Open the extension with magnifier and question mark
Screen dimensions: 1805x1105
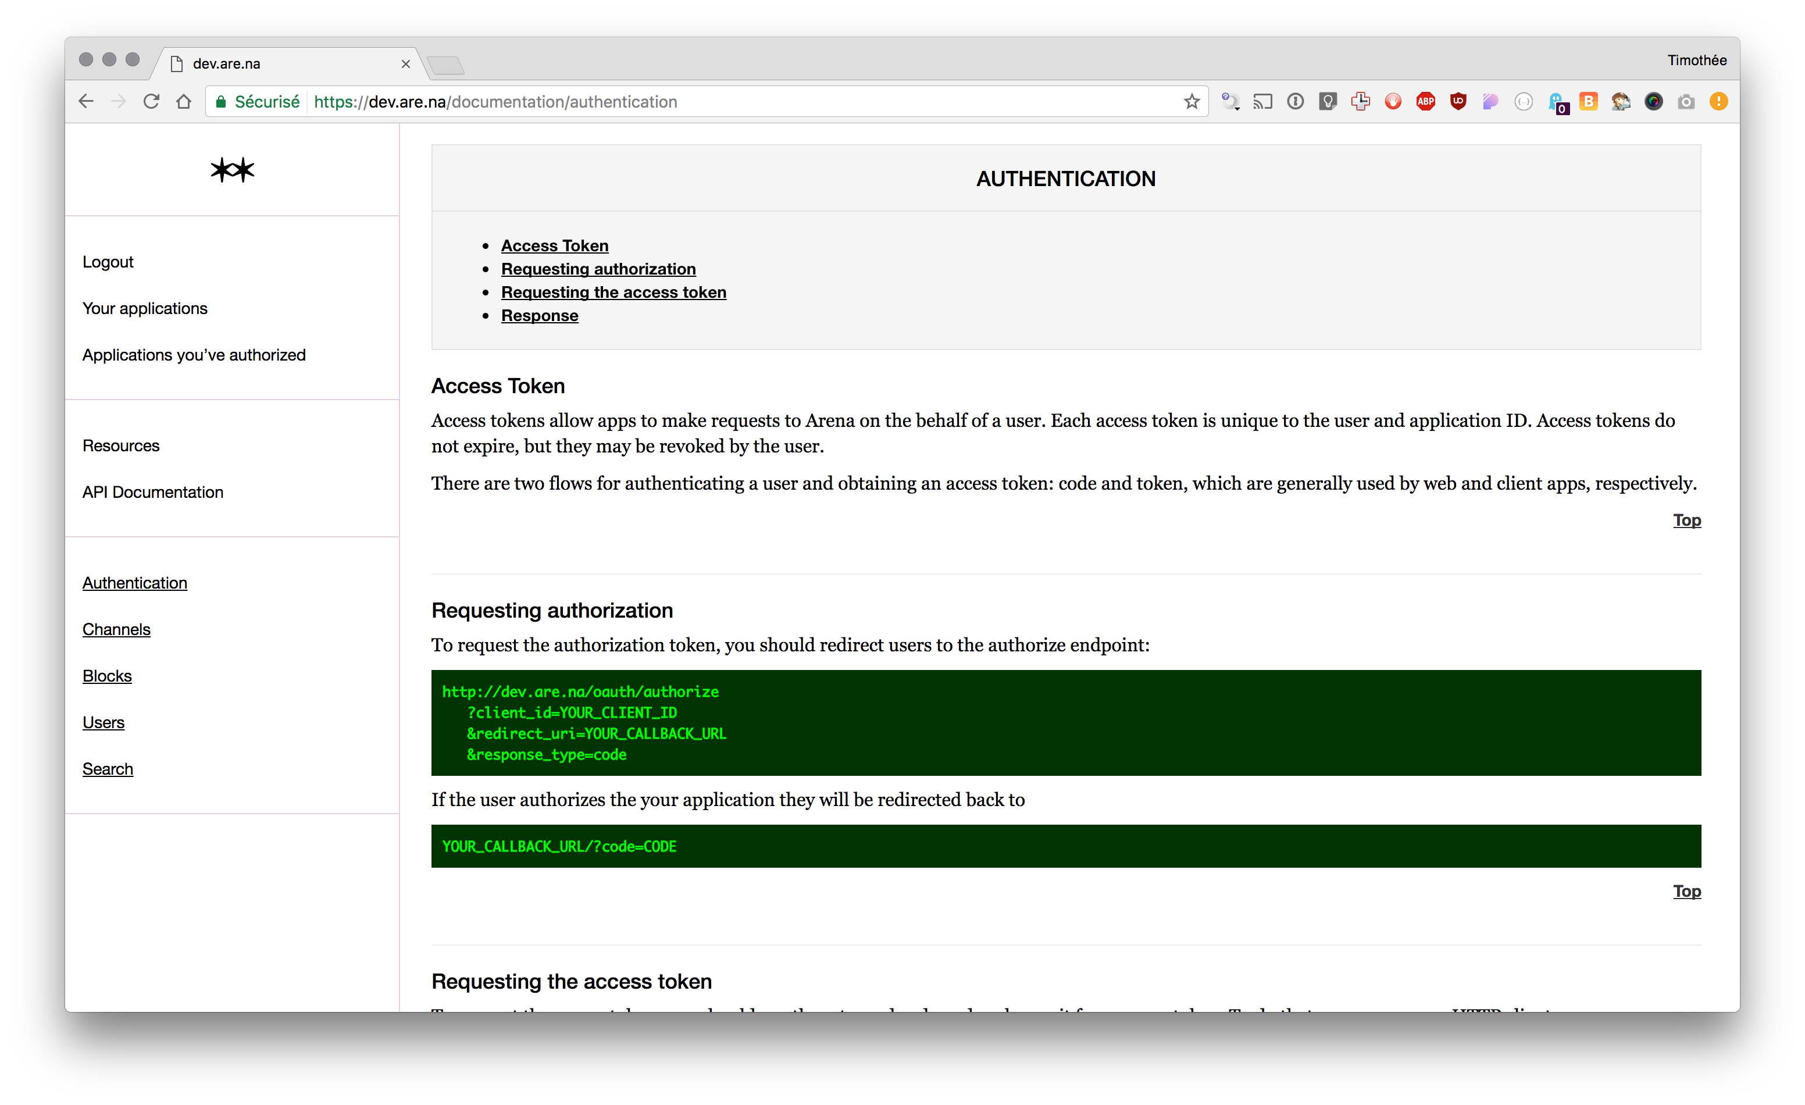[1230, 101]
